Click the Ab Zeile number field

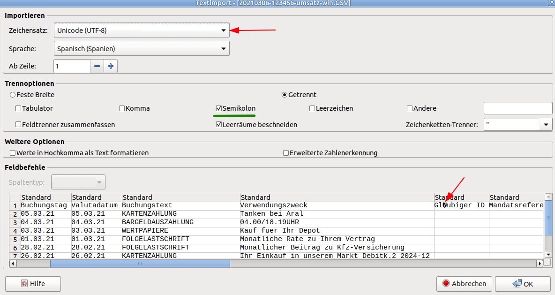coord(72,66)
